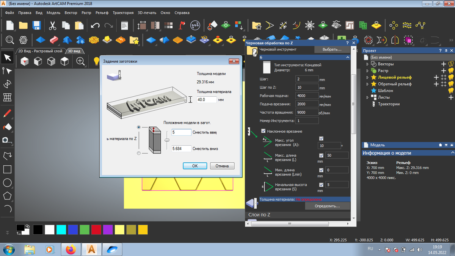The image size is (455, 256).
Task: Open a file with the folder icon
Action: tap(23, 25)
